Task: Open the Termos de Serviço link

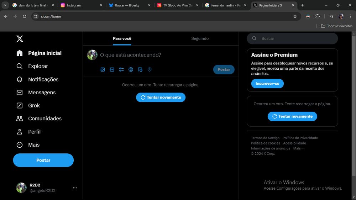Action: point(265,138)
